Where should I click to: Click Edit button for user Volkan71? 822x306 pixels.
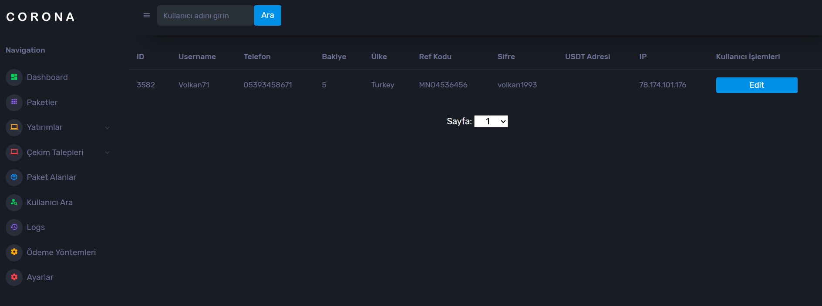pos(756,85)
